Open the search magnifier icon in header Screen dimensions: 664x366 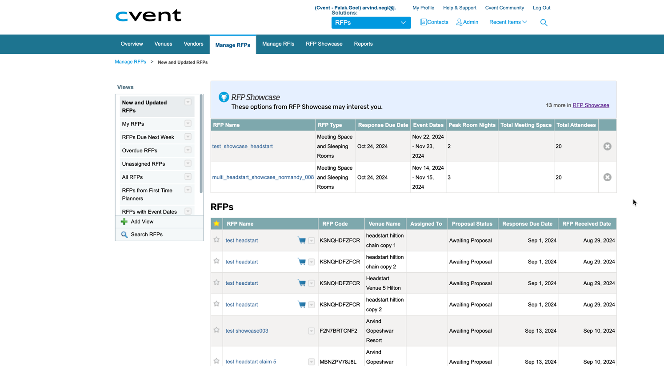[x=544, y=22]
